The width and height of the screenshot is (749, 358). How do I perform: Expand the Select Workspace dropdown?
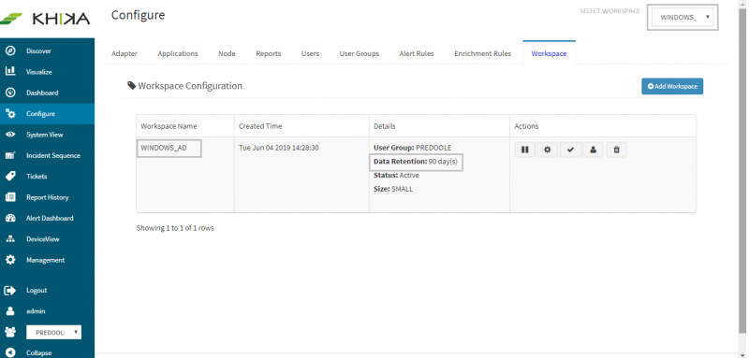click(x=683, y=18)
